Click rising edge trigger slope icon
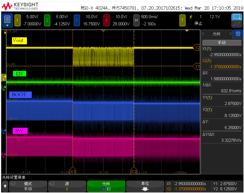Image resolution: width=244 pixels, height=193 pixels. pyautogui.click(x=191, y=17)
